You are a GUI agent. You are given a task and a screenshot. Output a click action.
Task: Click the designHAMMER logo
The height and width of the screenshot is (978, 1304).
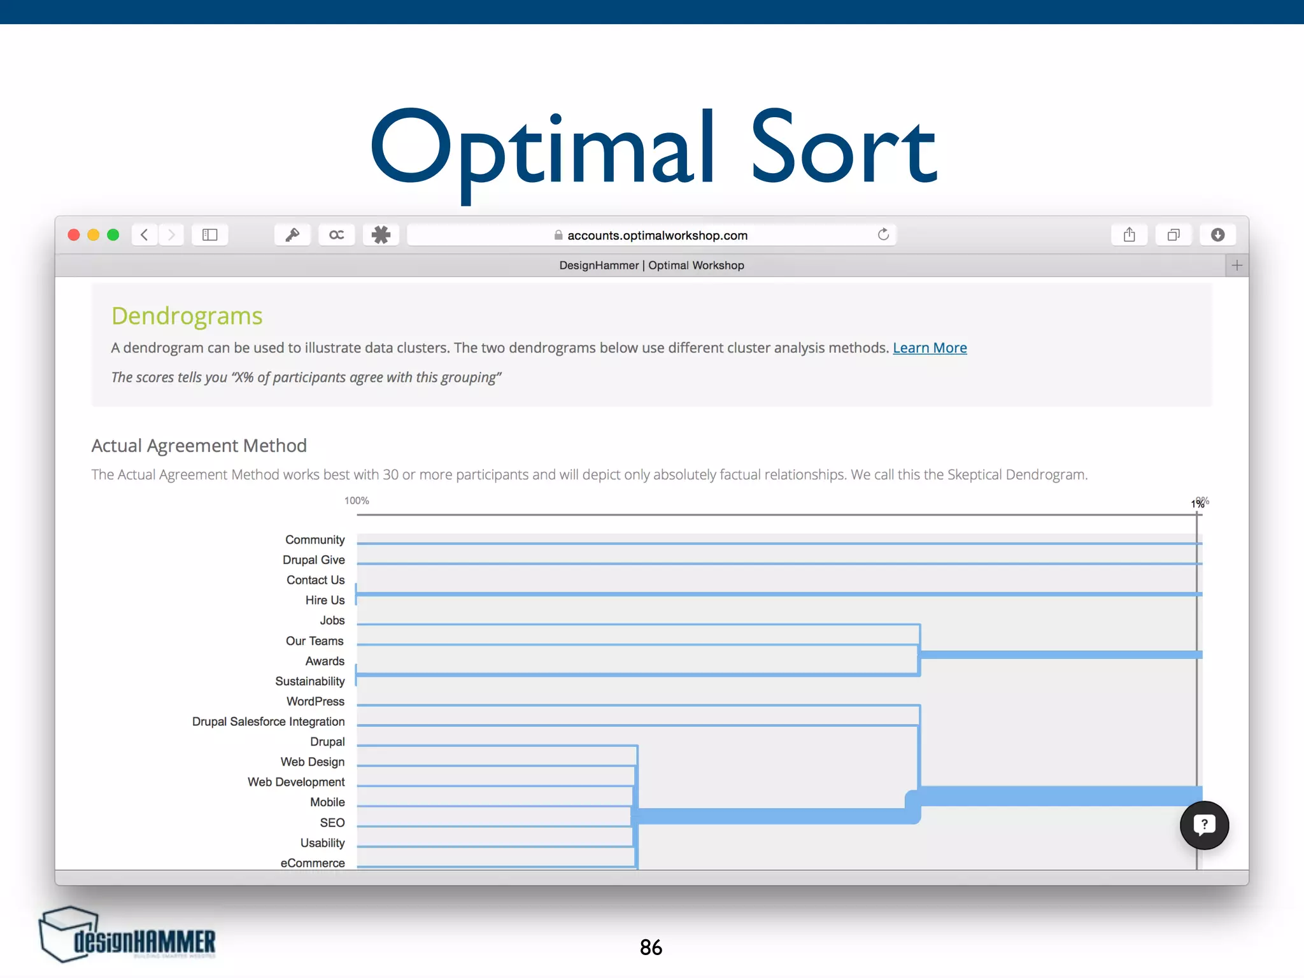(x=127, y=935)
